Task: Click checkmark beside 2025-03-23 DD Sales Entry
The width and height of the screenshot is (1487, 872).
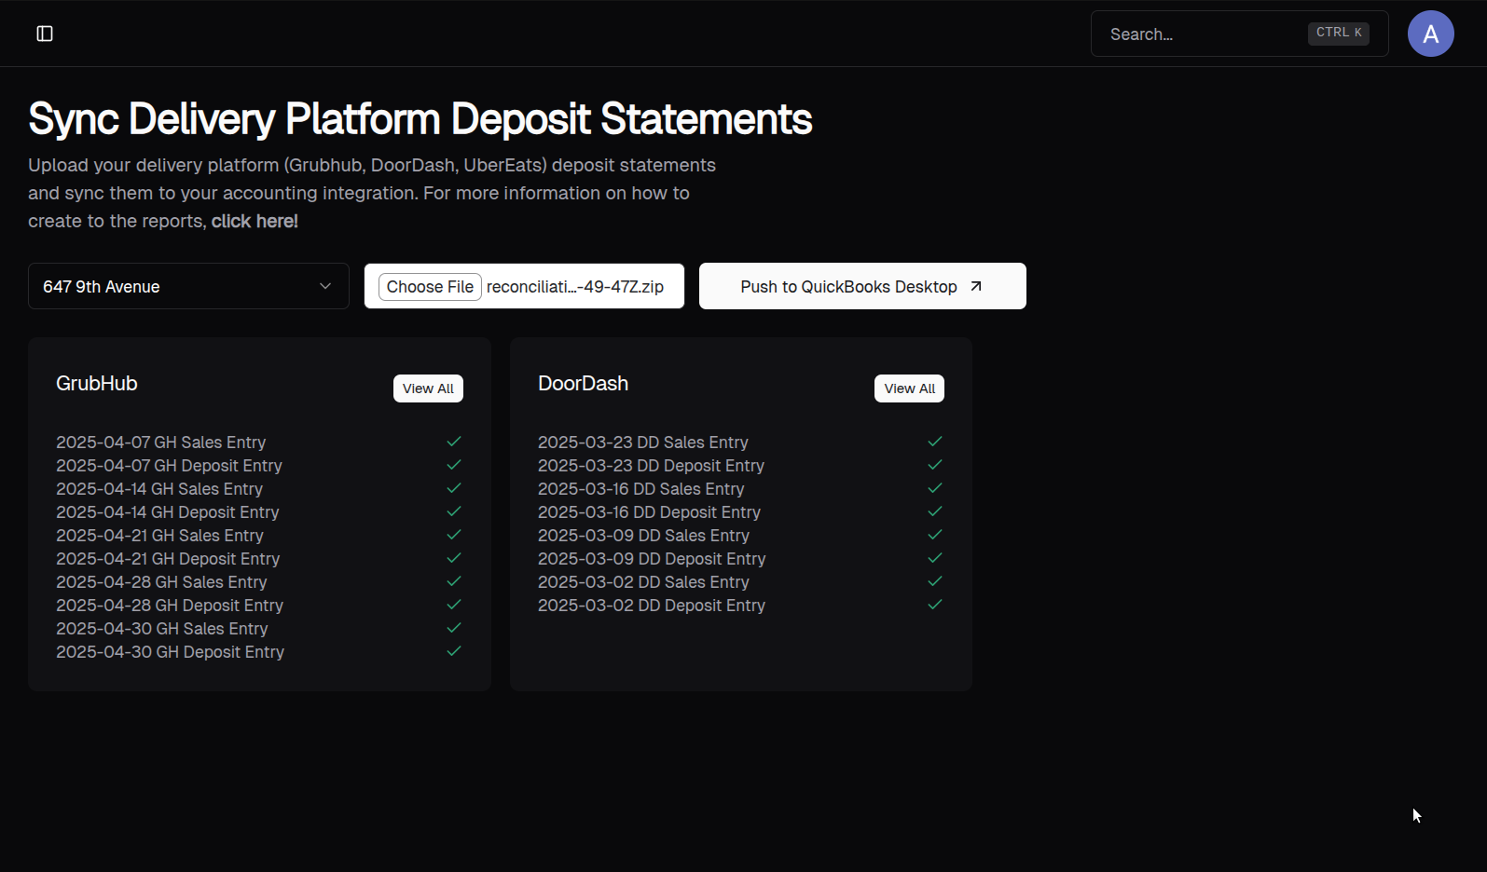Action: click(x=935, y=442)
